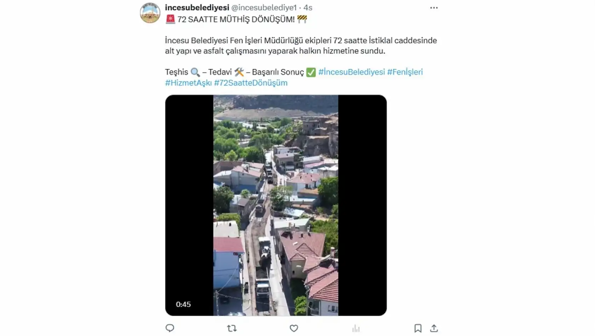Image resolution: width=595 pixels, height=336 pixels.
Task: Open the three-dot more options menu
Action: point(434,8)
